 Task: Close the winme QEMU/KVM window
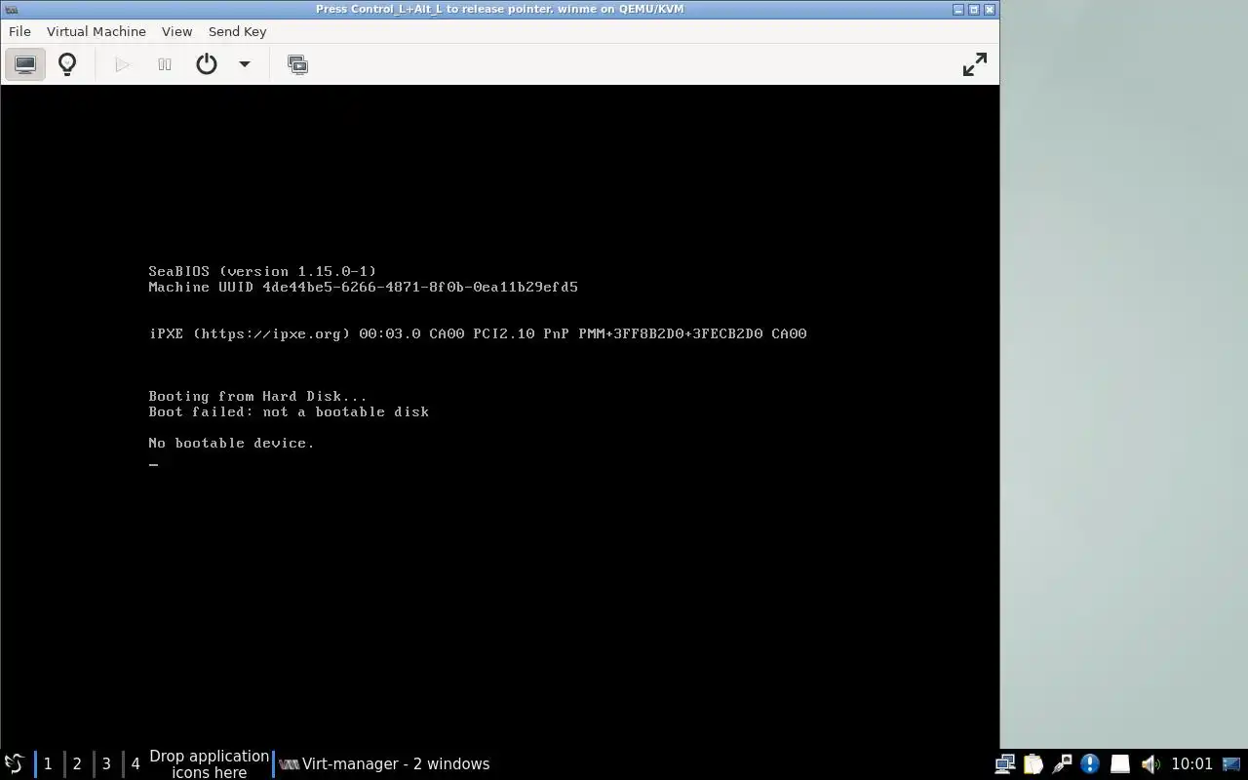click(x=990, y=9)
